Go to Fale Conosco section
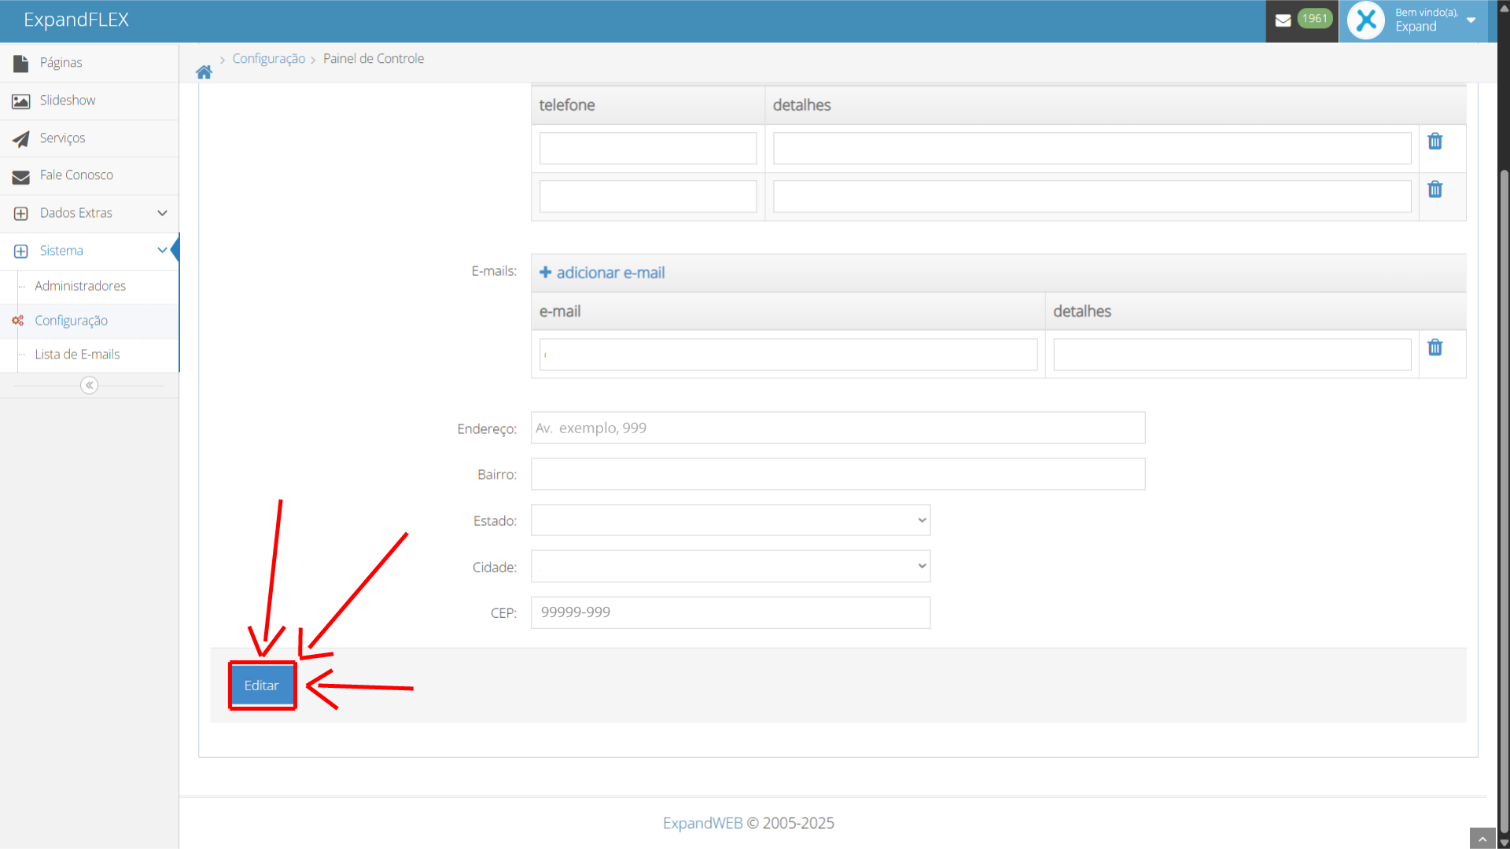This screenshot has height=849, width=1510. (76, 175)
